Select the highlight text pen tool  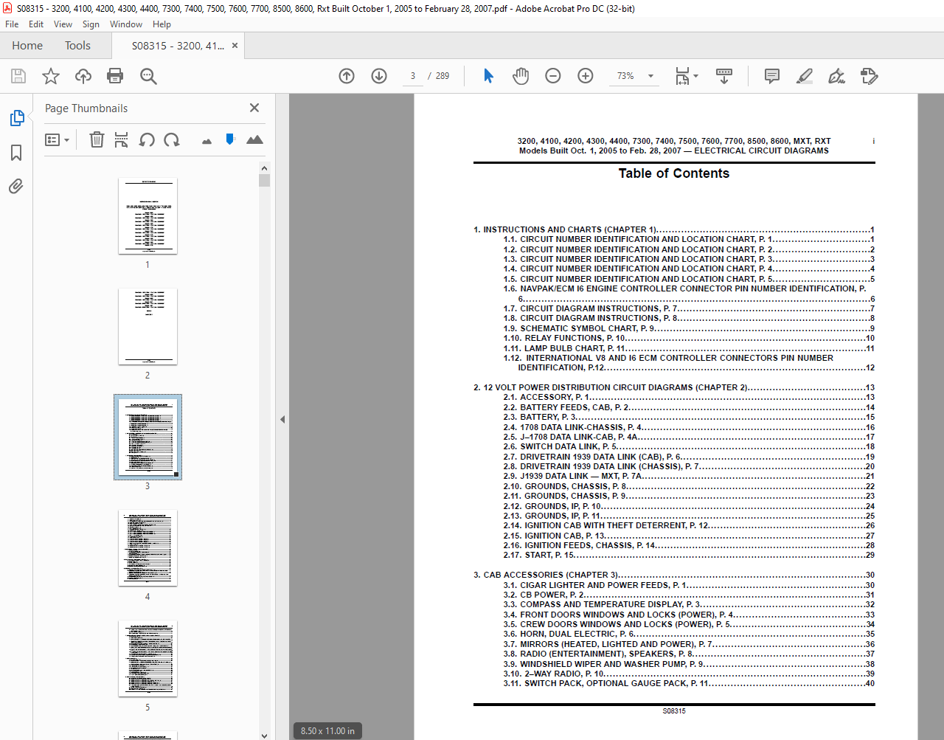click(x=805, y=76)
